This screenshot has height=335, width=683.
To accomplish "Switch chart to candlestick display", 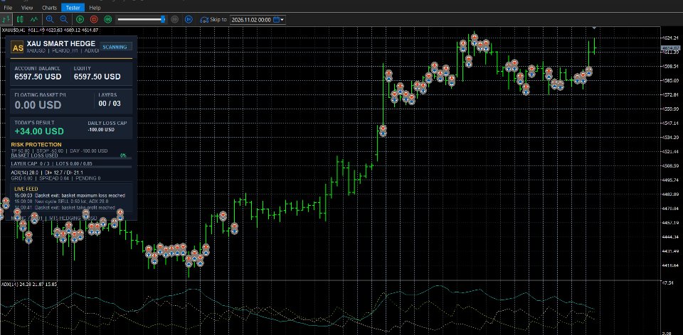I will [x=20, y=19].
